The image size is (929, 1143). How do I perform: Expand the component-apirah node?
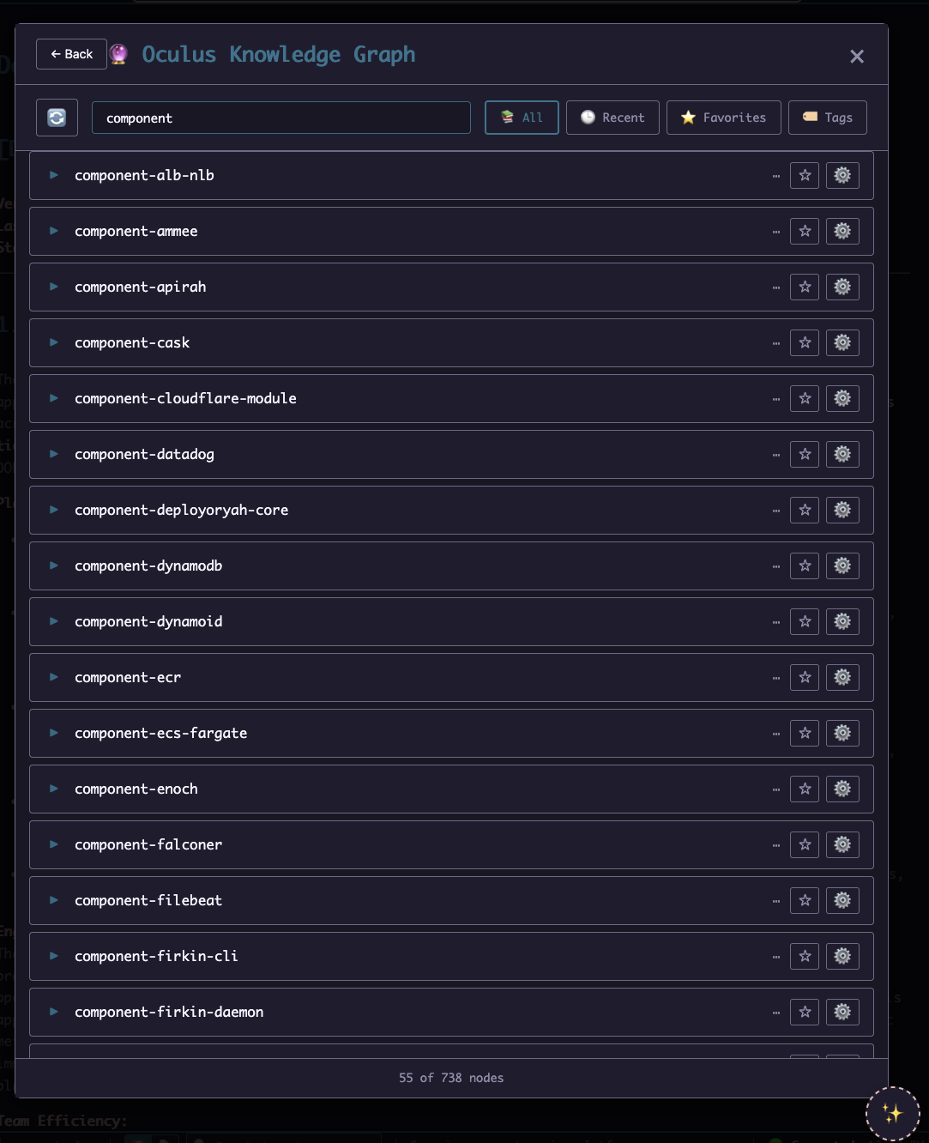coord(54,287)
